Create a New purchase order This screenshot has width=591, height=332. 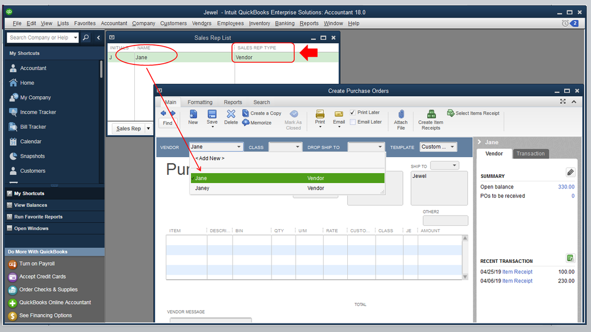[193, 118]
